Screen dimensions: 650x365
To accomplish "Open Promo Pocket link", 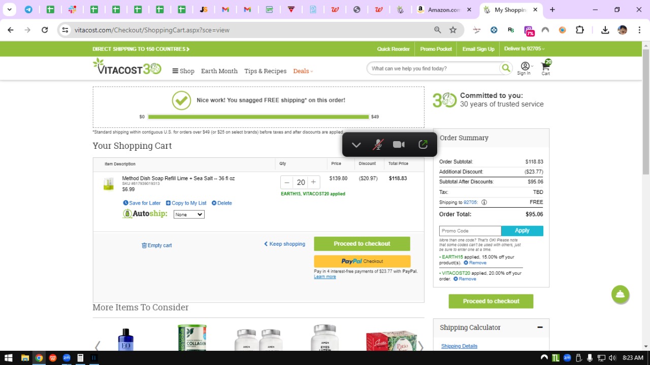I will (436, 49).
